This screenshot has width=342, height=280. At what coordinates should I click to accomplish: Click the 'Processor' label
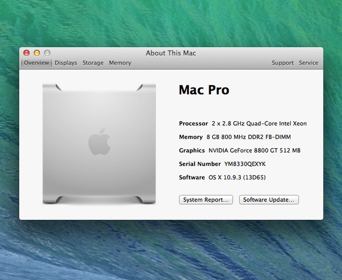193,124
